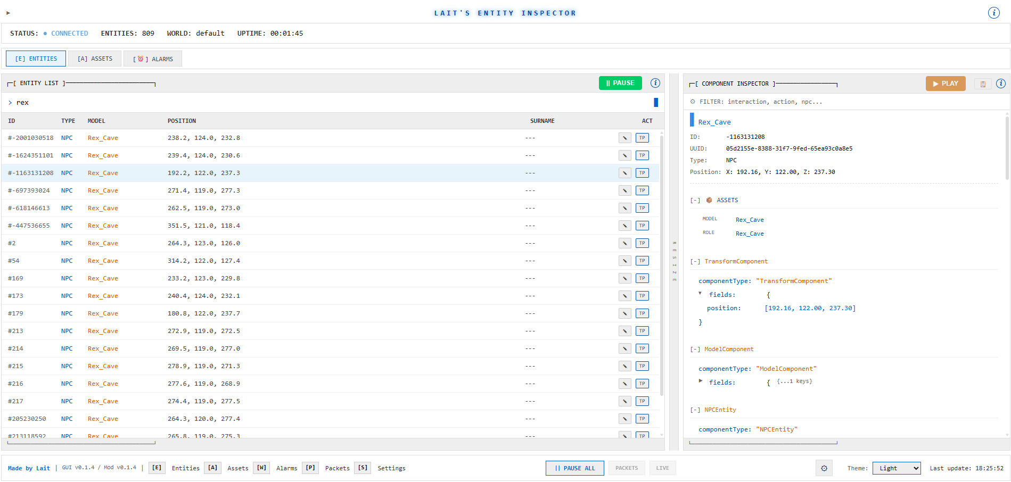
Task: Pause the entity list updates
Action: click(620, 83)
